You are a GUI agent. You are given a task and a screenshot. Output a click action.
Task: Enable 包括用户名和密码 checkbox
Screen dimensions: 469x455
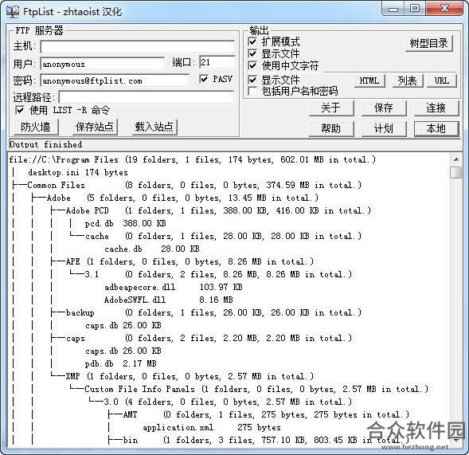[x=252, y=91]
